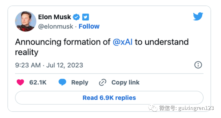
Task: Click the 62.1K likes count
Action: (x=38, y=82)
